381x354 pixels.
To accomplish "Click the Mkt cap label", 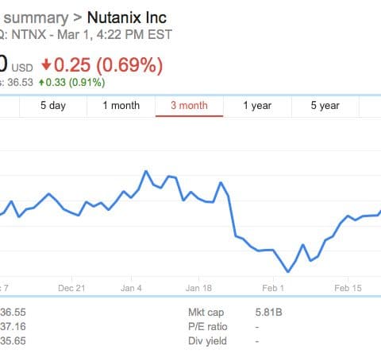I will click(206, 313).
